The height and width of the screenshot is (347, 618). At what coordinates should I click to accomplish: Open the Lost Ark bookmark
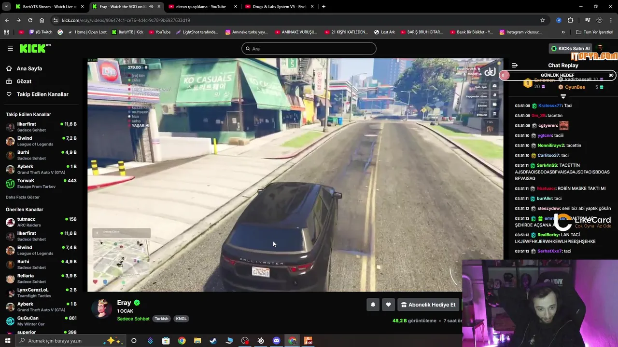(385, 32)
